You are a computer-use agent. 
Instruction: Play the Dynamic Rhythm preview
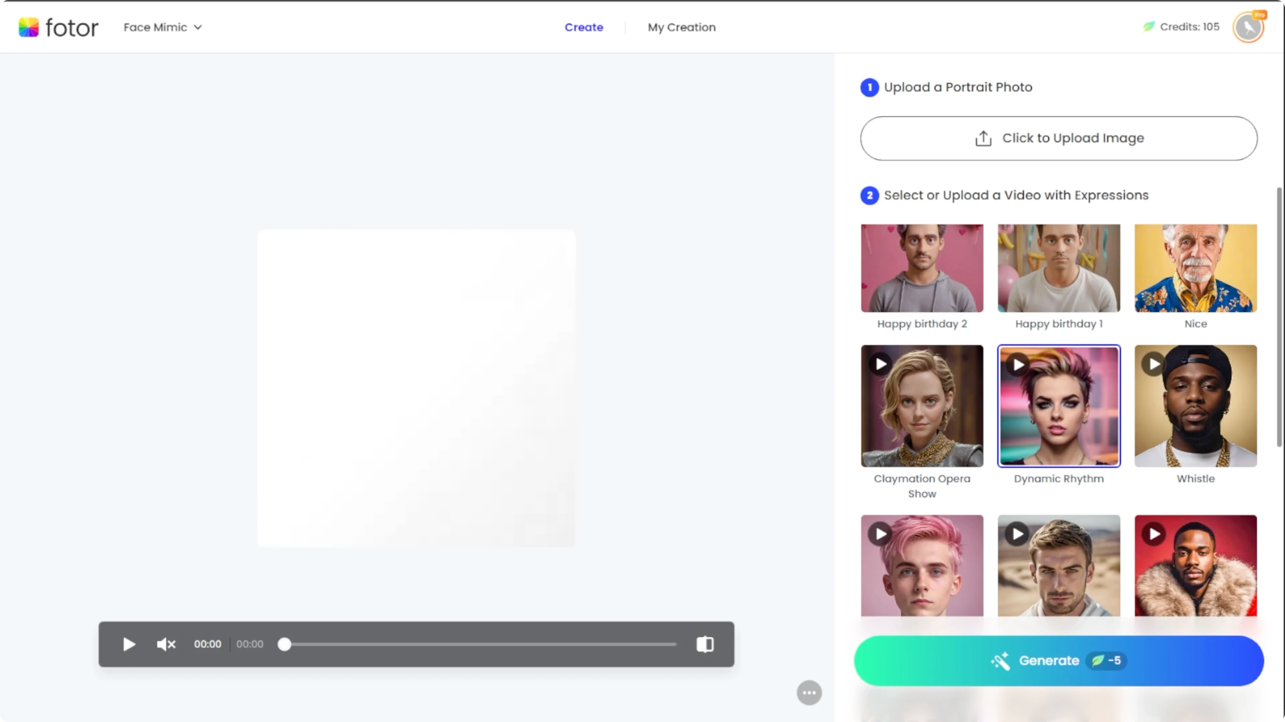click(x=1018, y=364)
